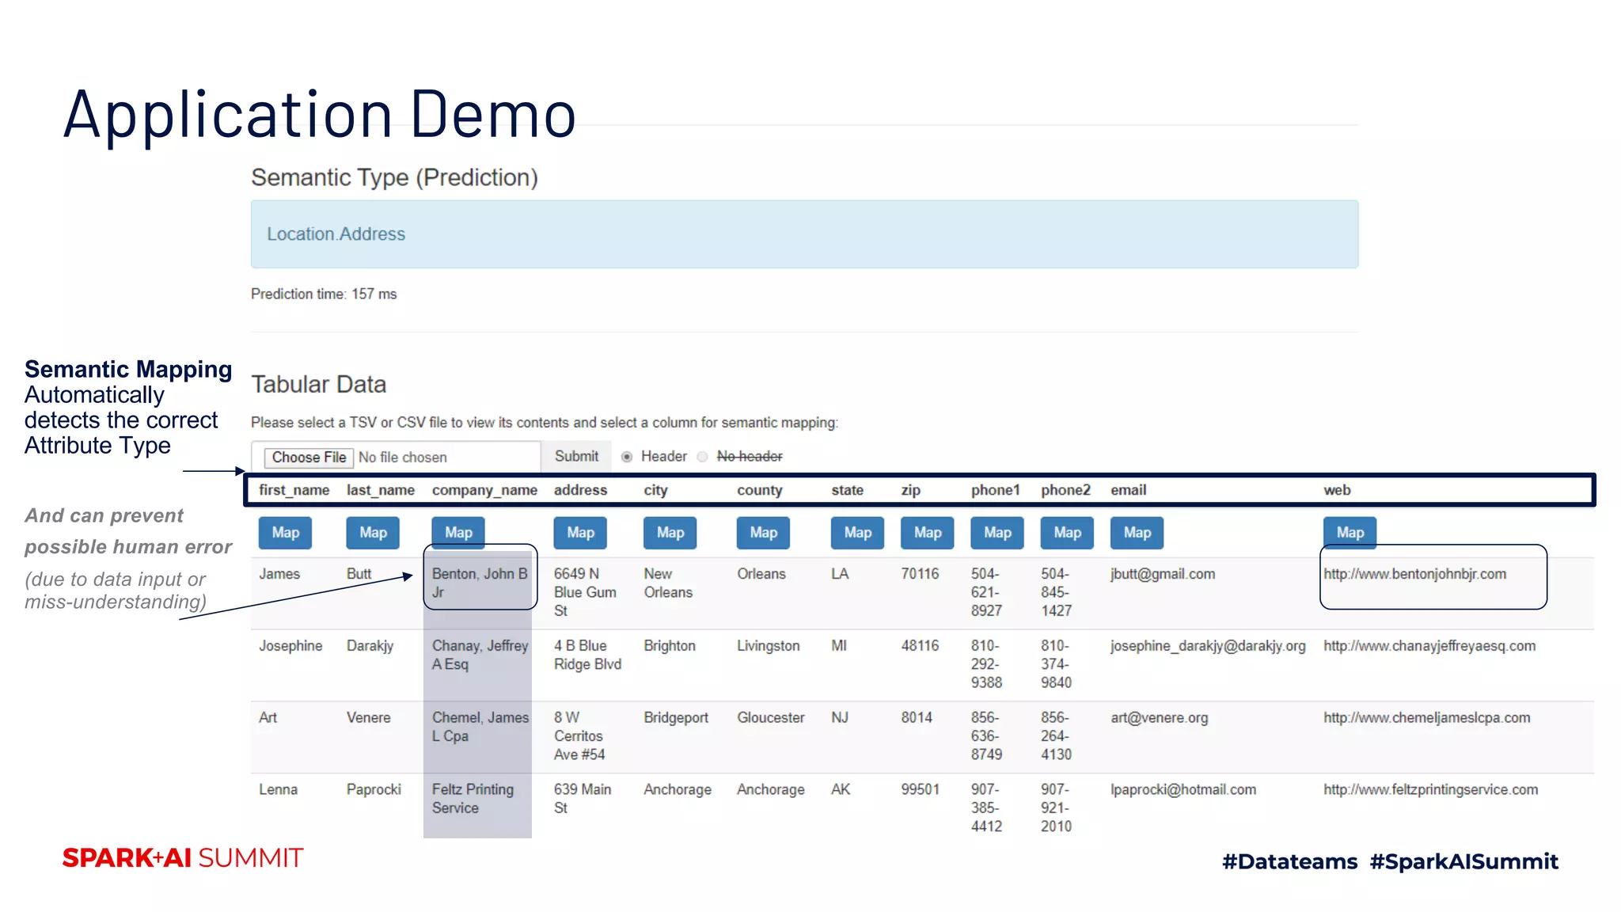Click Map button under web column
This screenshot has height=912, width=1621.
pos(1350,533)
